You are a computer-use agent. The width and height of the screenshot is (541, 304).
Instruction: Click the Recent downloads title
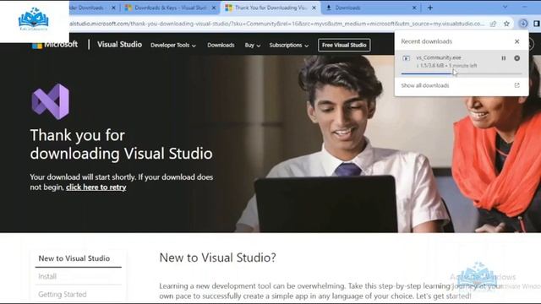[x=426, y=41]
